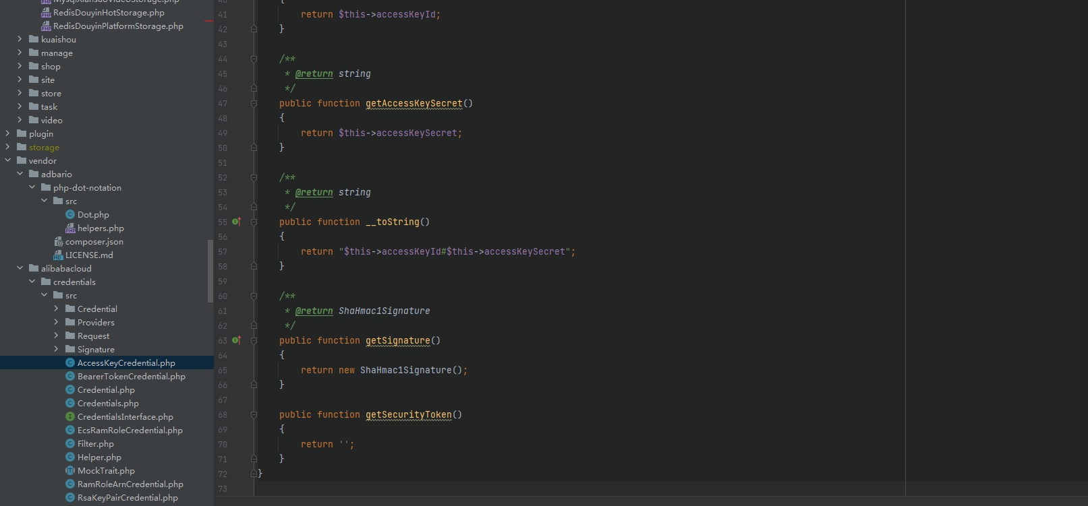Click CredentialsInterface.php interface icon

(70, 416)
